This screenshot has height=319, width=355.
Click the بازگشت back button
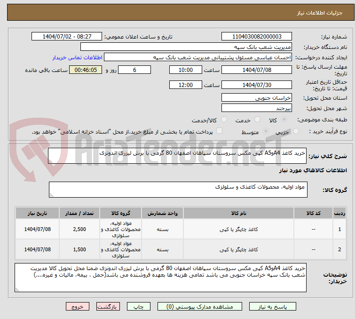click(109, 306)
